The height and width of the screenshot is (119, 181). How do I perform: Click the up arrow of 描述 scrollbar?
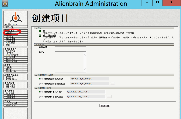tap(85, 55)
